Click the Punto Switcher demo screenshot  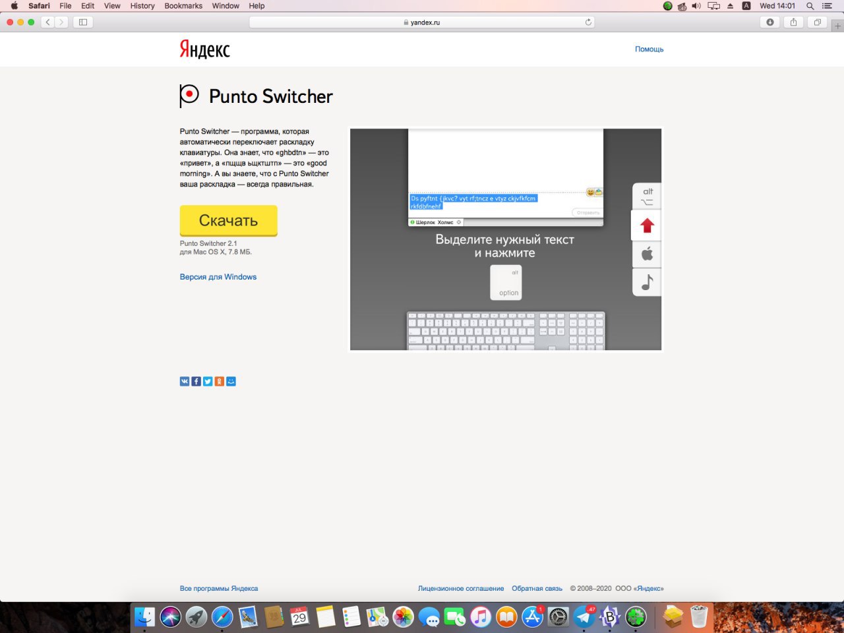tap(505, 239)
